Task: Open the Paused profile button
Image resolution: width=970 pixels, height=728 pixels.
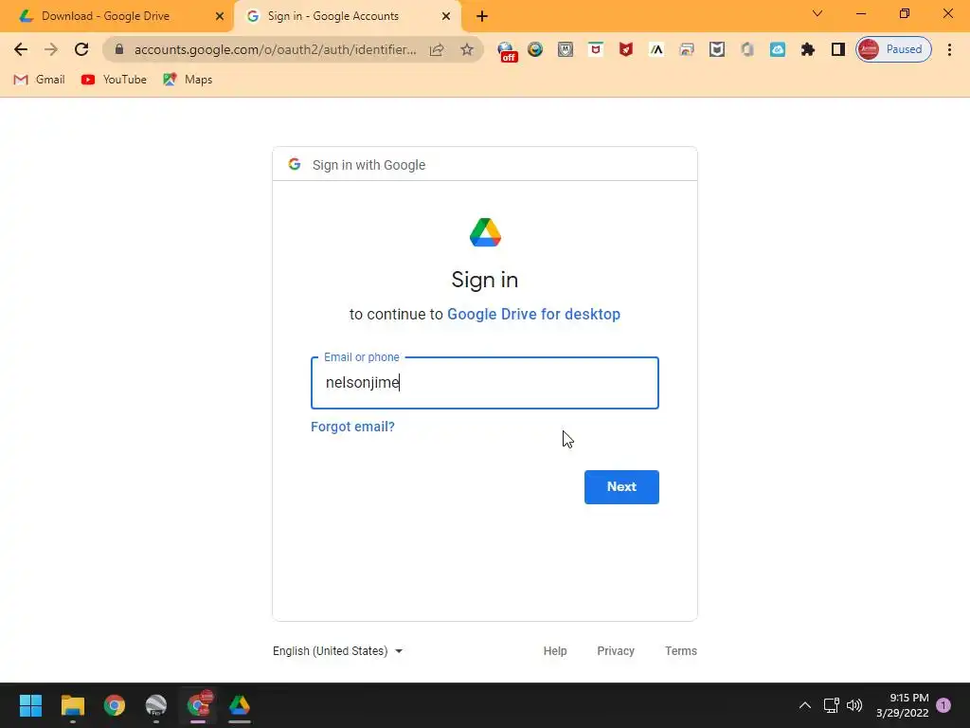Action: pyautogui.click(x=893, y=49)
